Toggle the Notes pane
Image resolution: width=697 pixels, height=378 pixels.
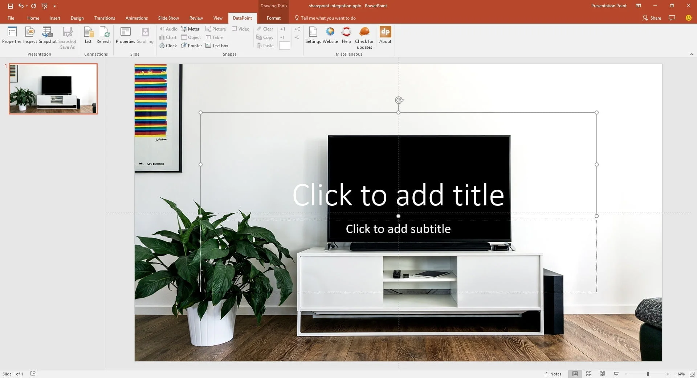553,374
